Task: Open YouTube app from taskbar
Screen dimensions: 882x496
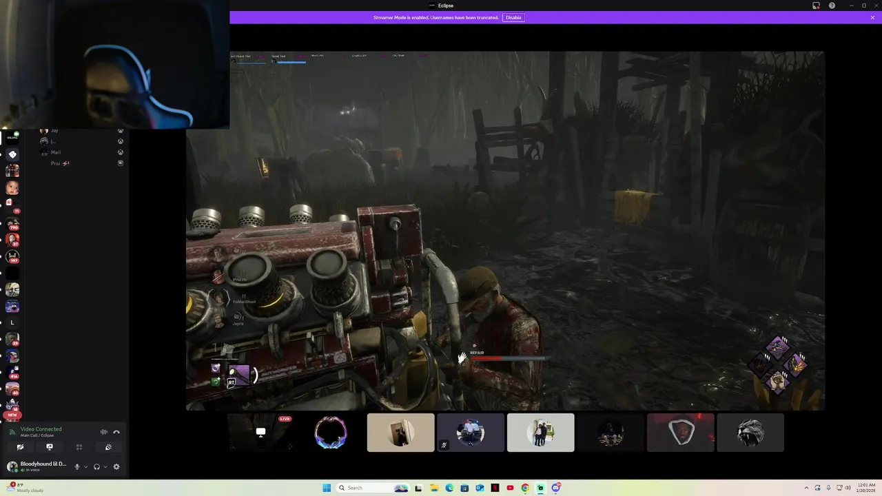Action: point(510,488)
